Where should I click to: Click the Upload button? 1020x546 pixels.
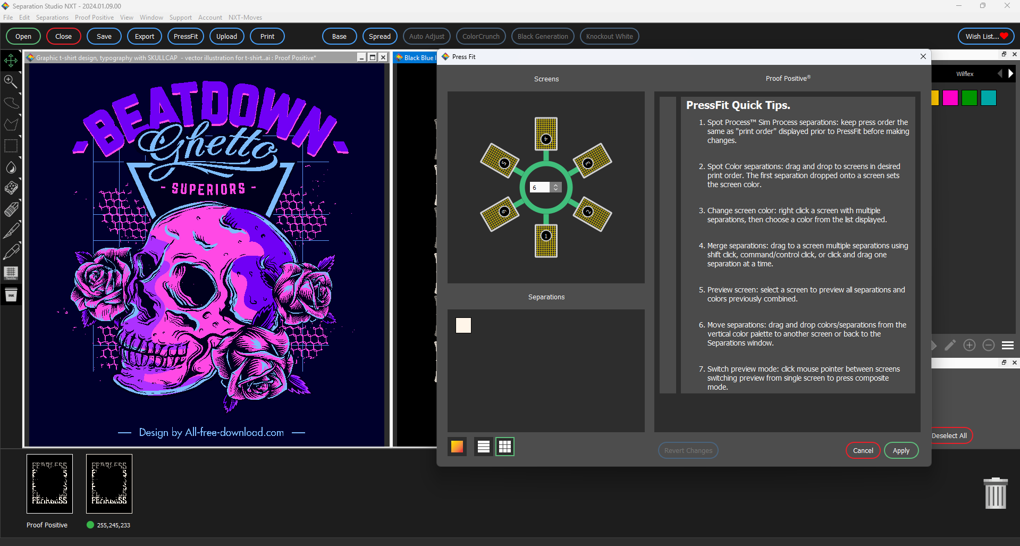coord(226,36)
